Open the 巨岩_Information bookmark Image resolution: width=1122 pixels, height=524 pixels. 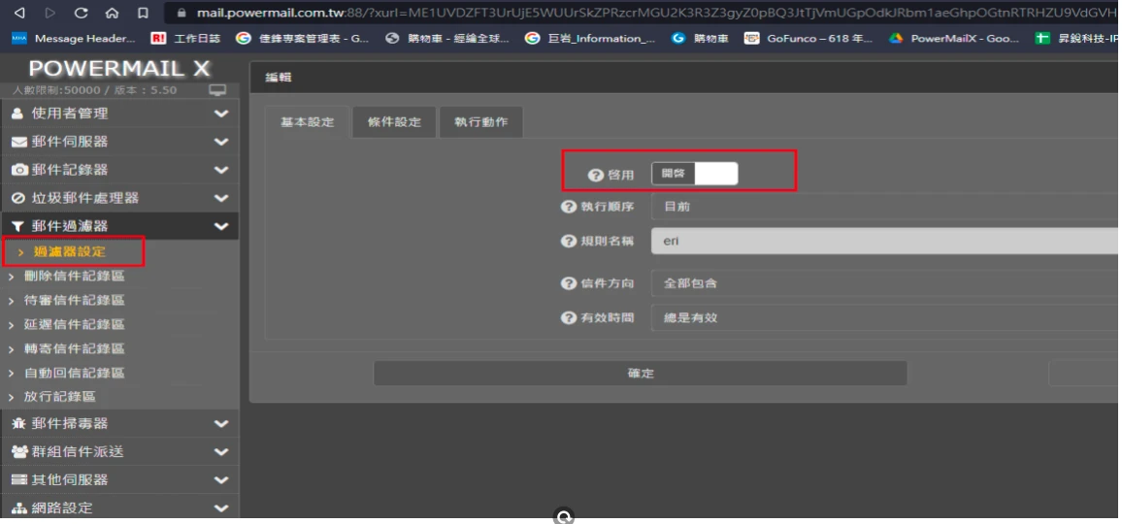(x=590, y=39)
